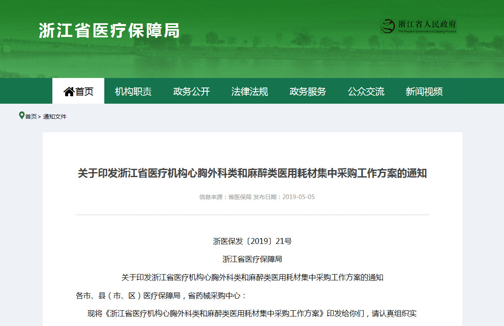Open 通知文件 breadcrumb link
This screenshot has height=326, width=504.
55,117
